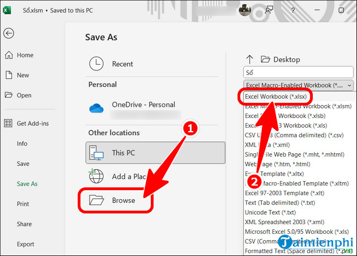Click the Add a Place globe icon

[96, 176]
